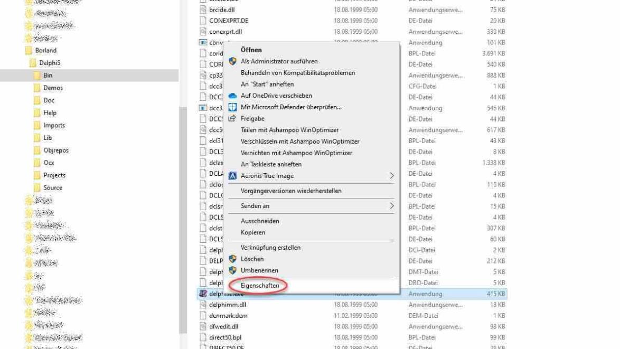Choose Verschlüsseln mit Ashampoo WinOptimizer
Screen dimensions: 620x349
coord(300,142)
